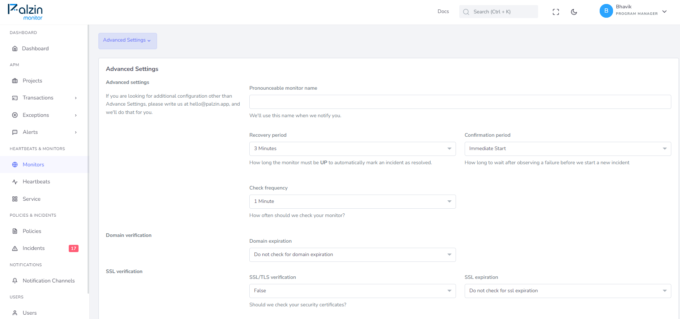Image resolution: width=680 pixels, height=319 pixels.
Task: Open the Advanced Settings dropdown button
Action: pos(127,41)
